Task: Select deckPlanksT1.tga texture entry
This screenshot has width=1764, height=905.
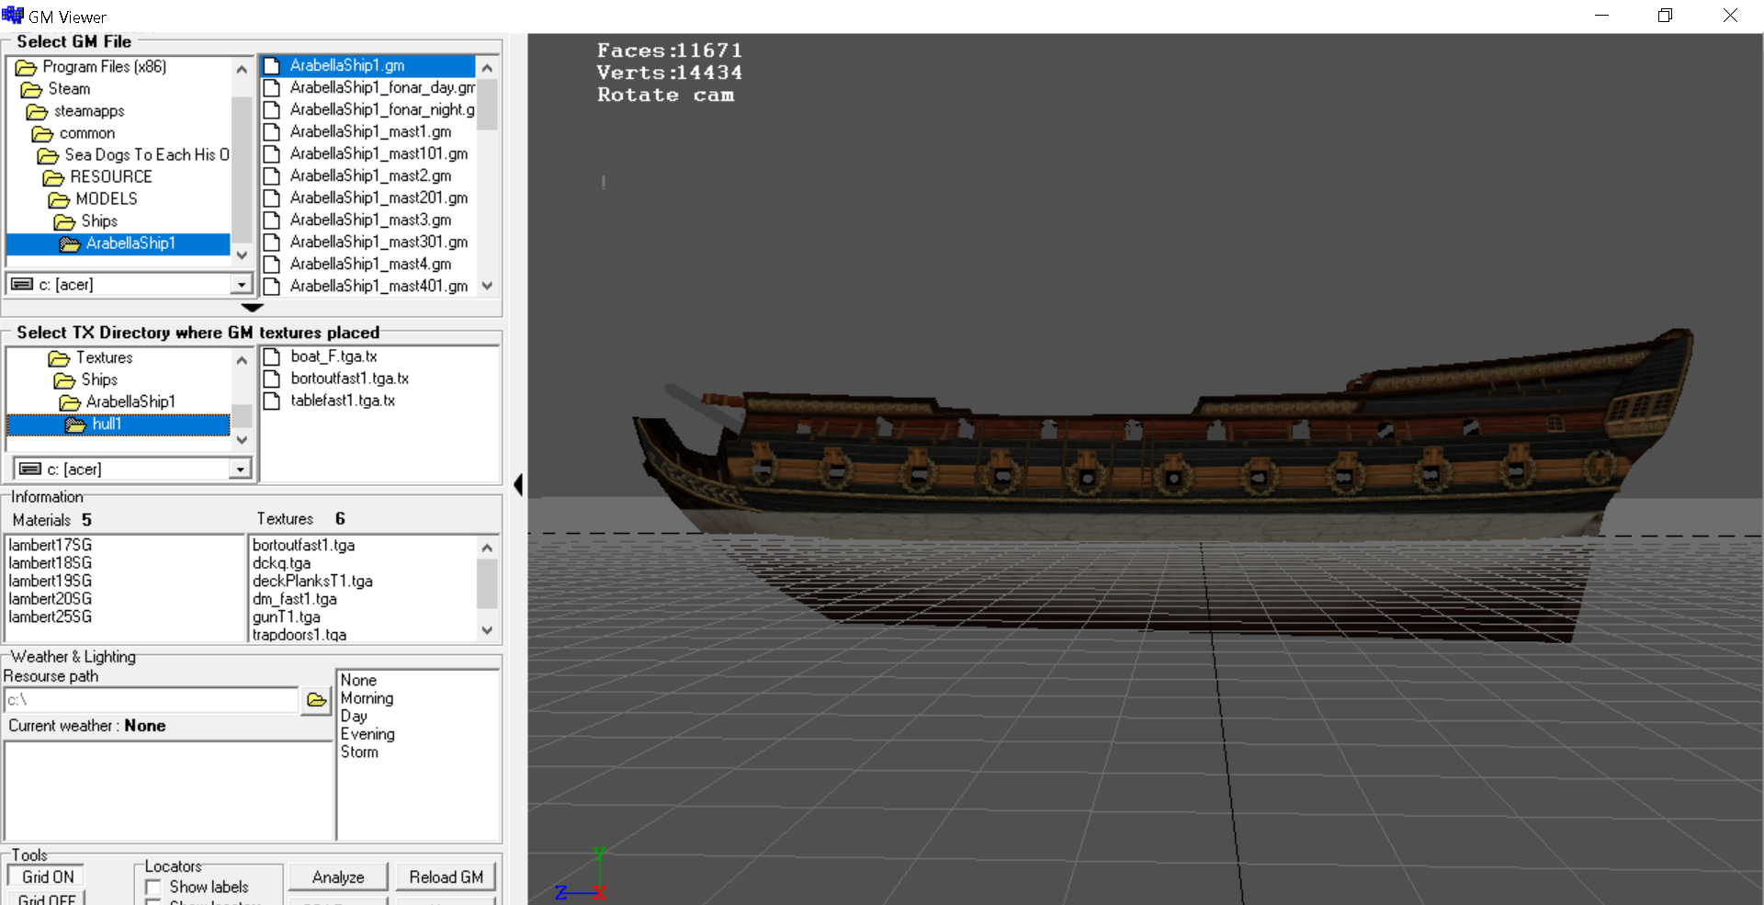Action: click(x=312, y=581)
